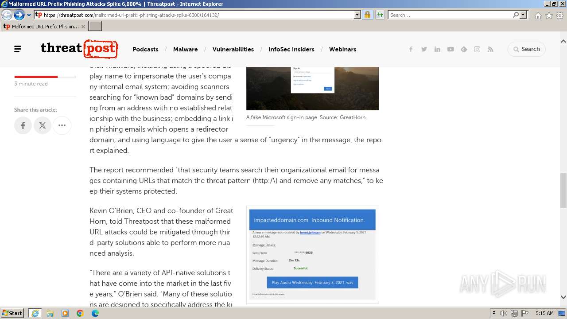This screenshot has width=567, height=319.
Task: Expand recent pages dropdown arrow
Action: pyautogui.click(x=29, y=15)
